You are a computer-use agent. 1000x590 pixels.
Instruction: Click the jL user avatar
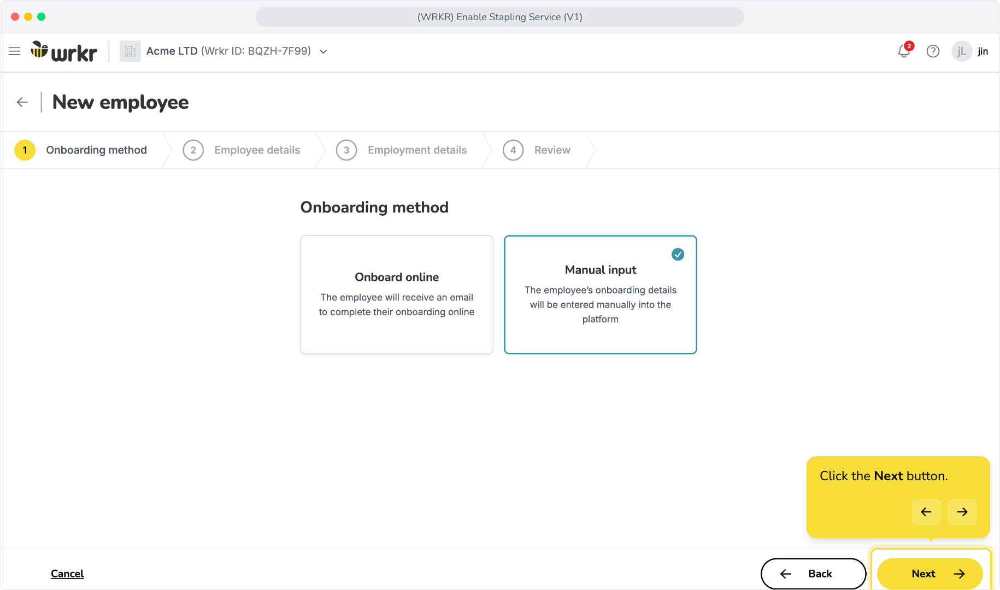[x=962, y=51]
